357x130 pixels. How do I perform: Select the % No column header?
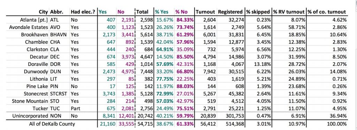[x=181, y=12]
